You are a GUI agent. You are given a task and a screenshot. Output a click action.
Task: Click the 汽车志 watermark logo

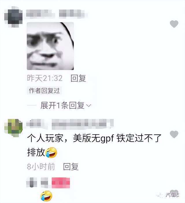coord(168,195)
